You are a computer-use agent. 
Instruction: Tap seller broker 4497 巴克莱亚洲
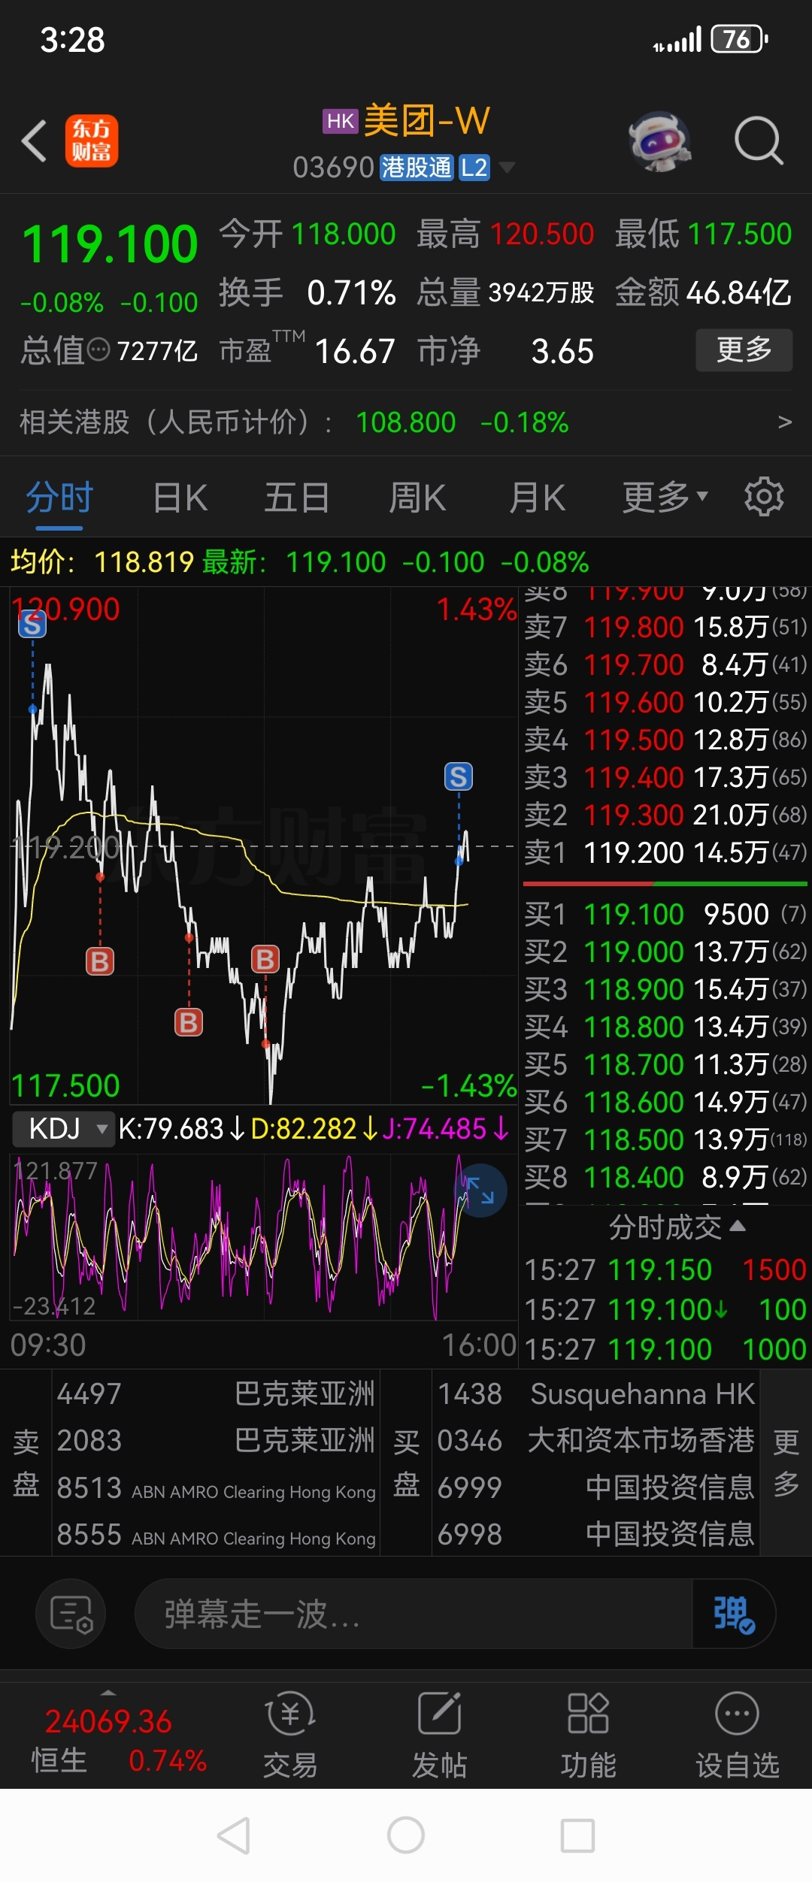tap(216, 1394)
